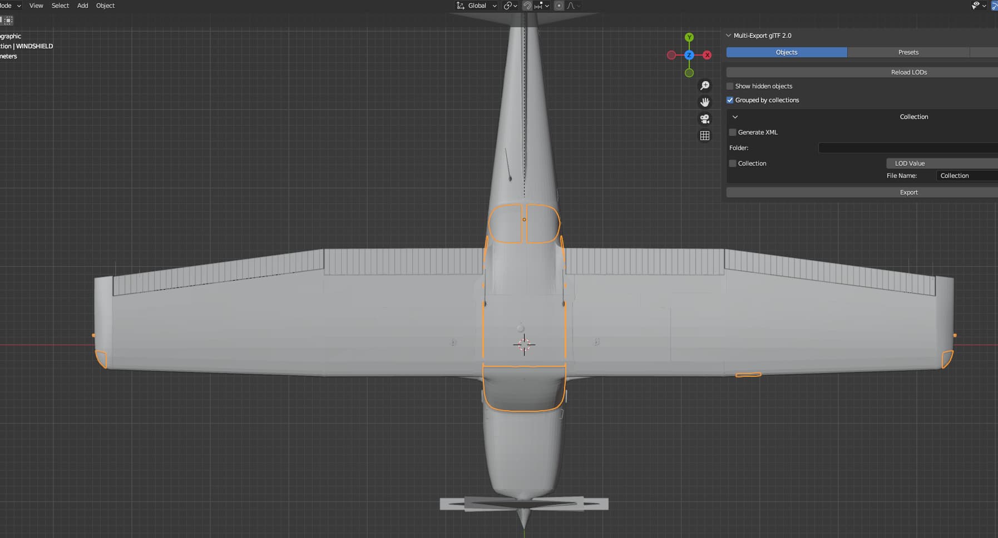Click the Reload LODs button
Image resolution: width=998 pixels, height=538 pixels.
(x=908, y=72)
